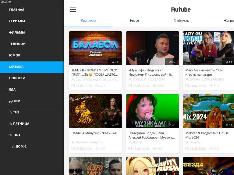
Task: Toggle the hamburger menu icon
Action: pyautogui.click(x=73, y=10)
